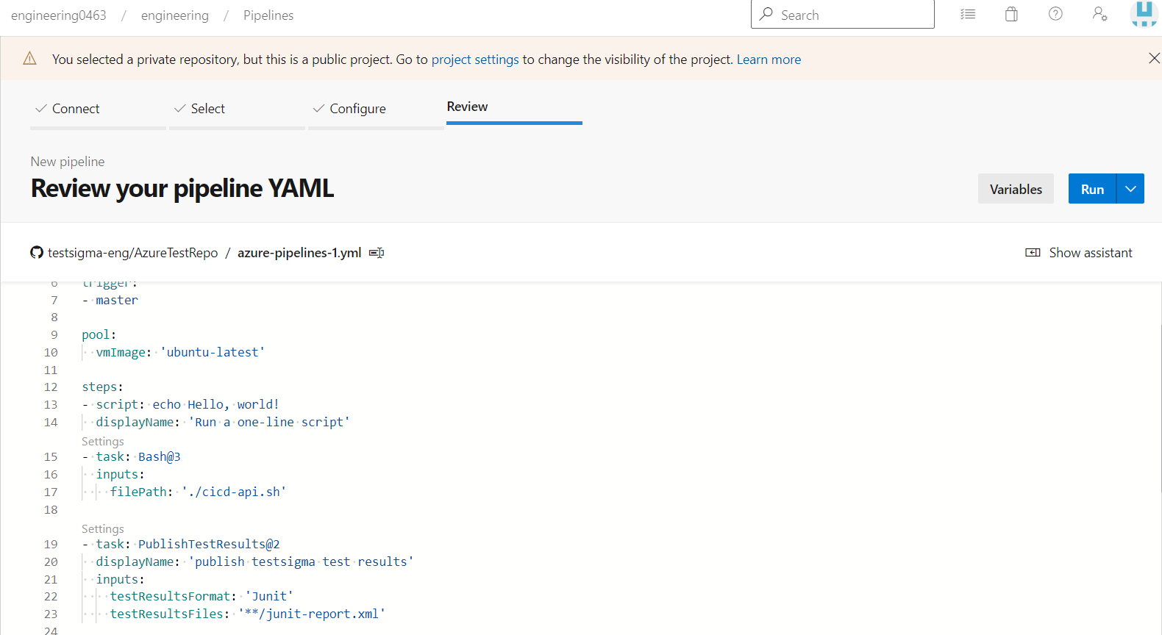Rename azure-pipelines-1.yml using the rename icon
The image size is (1162, 635).
[377, 253]
